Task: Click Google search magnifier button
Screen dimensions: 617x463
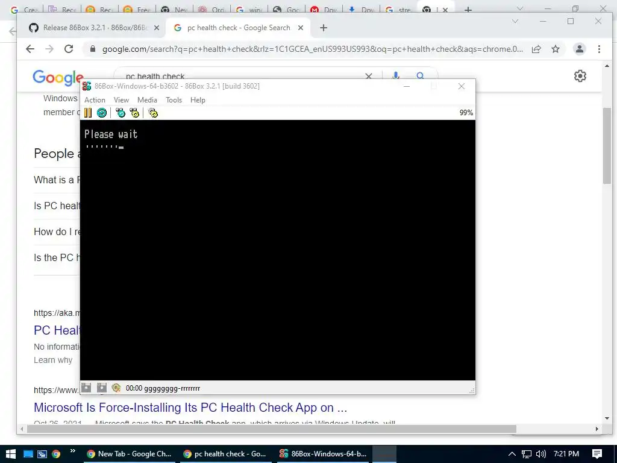Action: (420, 75)
